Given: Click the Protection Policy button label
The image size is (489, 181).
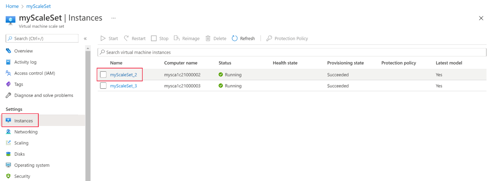Looking at the screenshot, I should coord(291,38).
